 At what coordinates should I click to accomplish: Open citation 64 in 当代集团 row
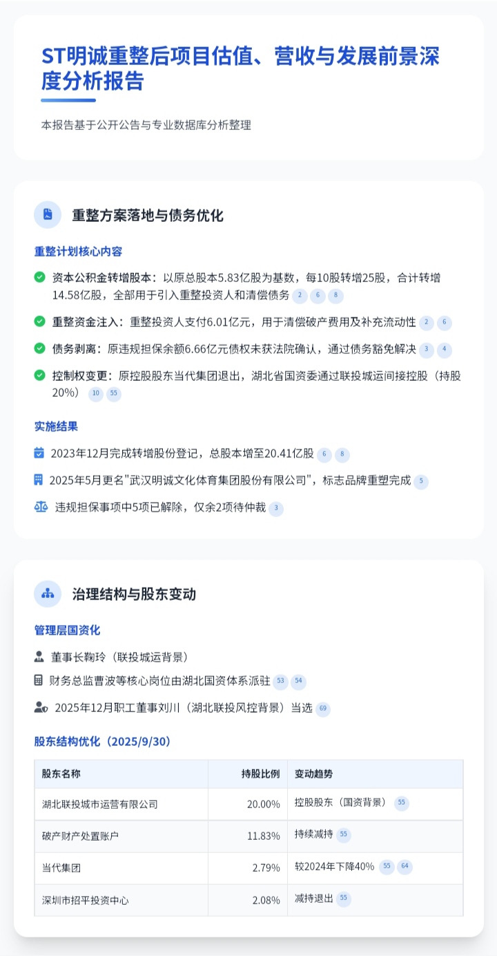pyautogui.click(x=405, y=867)
